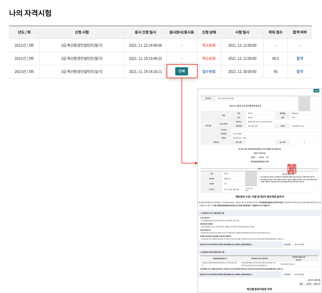Choose 동의함 radio in section 2 제3자 제공

coord(285,274)
